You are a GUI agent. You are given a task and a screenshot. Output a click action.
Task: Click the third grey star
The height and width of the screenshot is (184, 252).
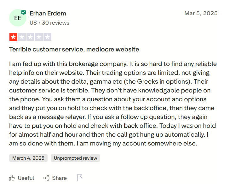pyautogui.click(x=30, y=37)
